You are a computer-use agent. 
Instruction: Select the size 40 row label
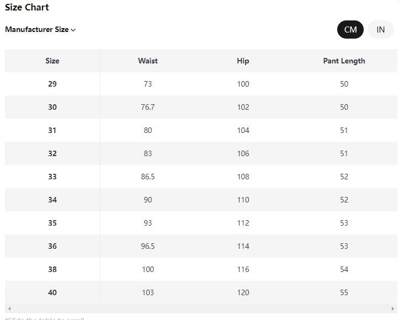(x=52, y=292)
